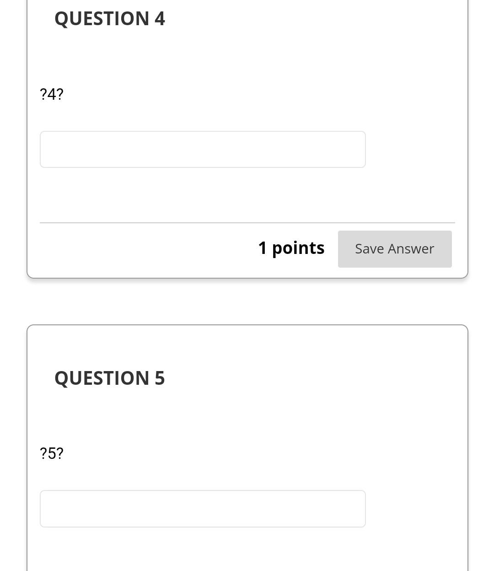Click the ?5? question prompt text
The height and width of the screenshot is (571, 494).
pos(51,453)
